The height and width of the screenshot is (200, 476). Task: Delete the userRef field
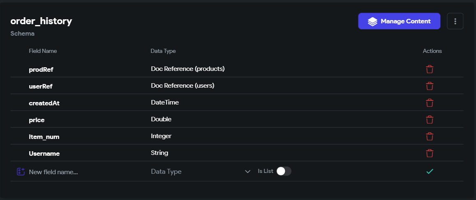tap(429, 86)
